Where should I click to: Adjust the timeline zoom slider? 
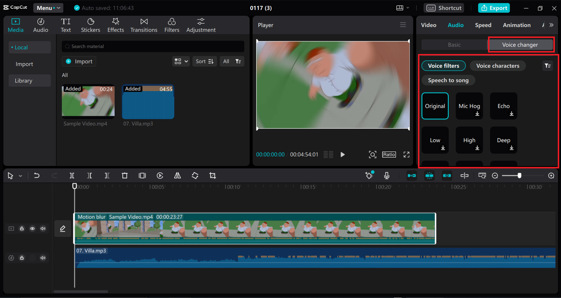pyautogui.click(x=519, y=176)
